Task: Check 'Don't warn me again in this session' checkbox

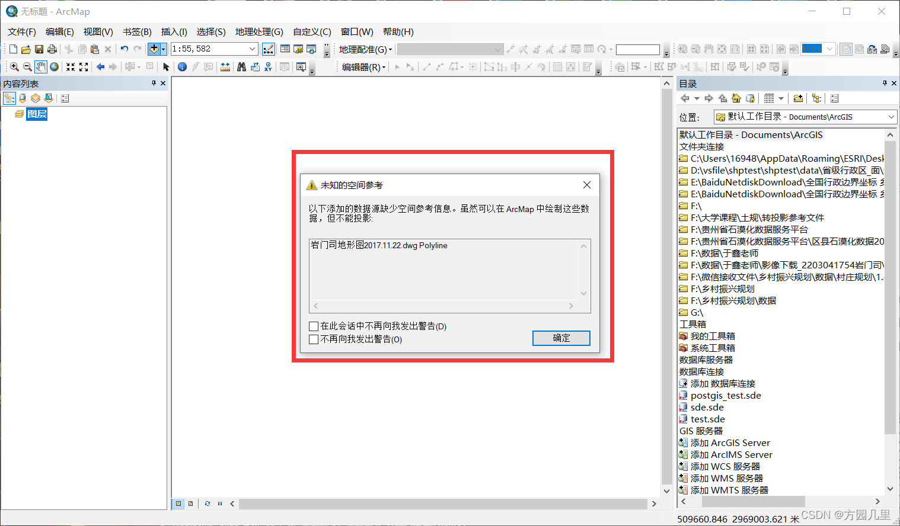Action: tap(314, 326)
